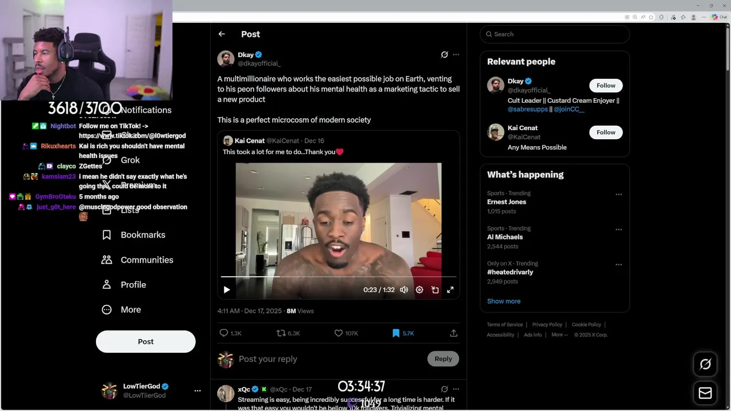Open options menu for Ernest Jones trend
Image resolution: width=731 pixels, height=411 pixels.
point(618,194)
